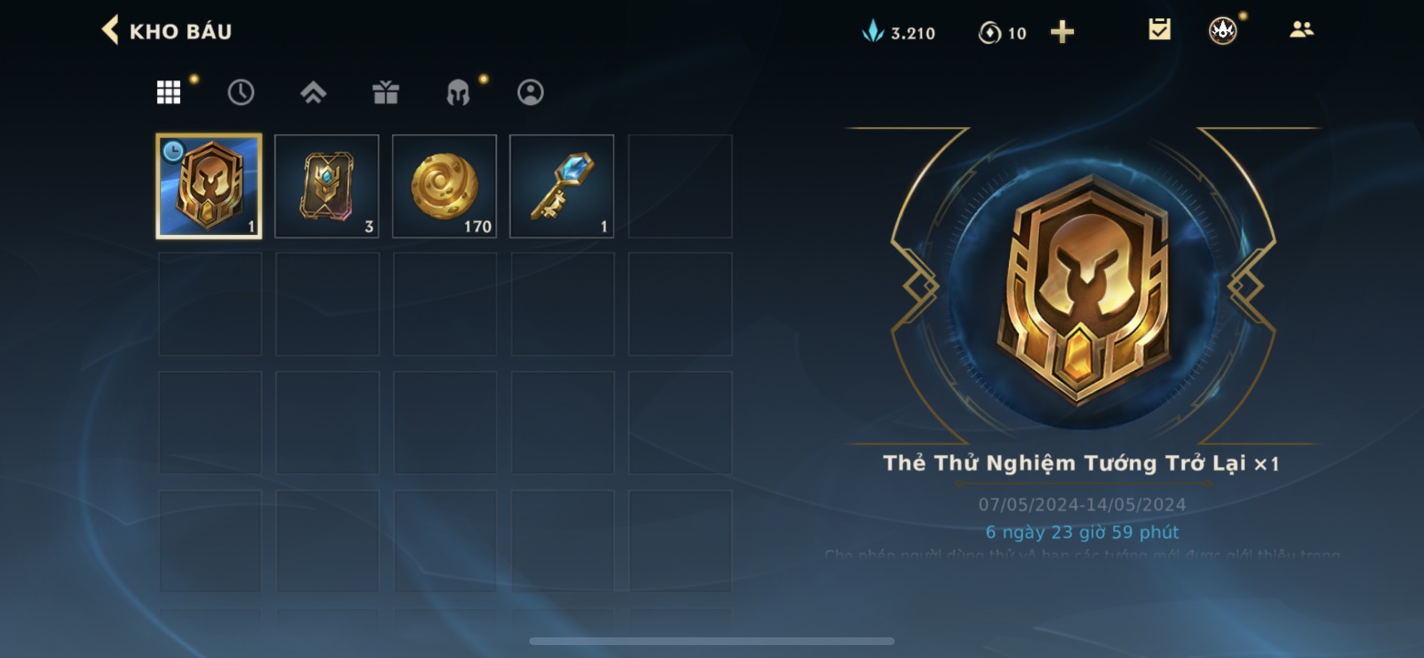
Task: Tap the large trial card emblem
Action: click(x=1084, y=289)
